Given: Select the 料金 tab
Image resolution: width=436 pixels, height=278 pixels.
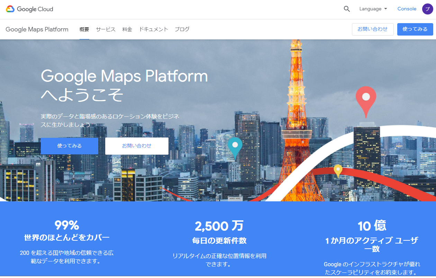Looking at the screenshot, I should [127, 29].
